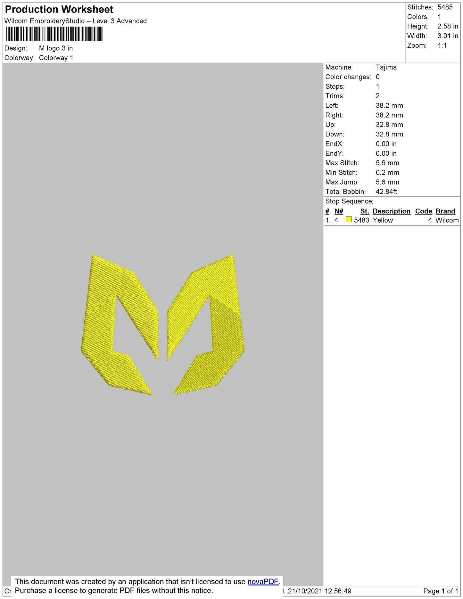Click the novaPDF hyperlink
The height and width of the screenshot is (599, 463).
click(263, 581)
